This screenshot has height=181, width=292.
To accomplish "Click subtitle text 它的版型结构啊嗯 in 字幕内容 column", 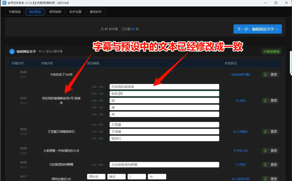I will point(61,165).
